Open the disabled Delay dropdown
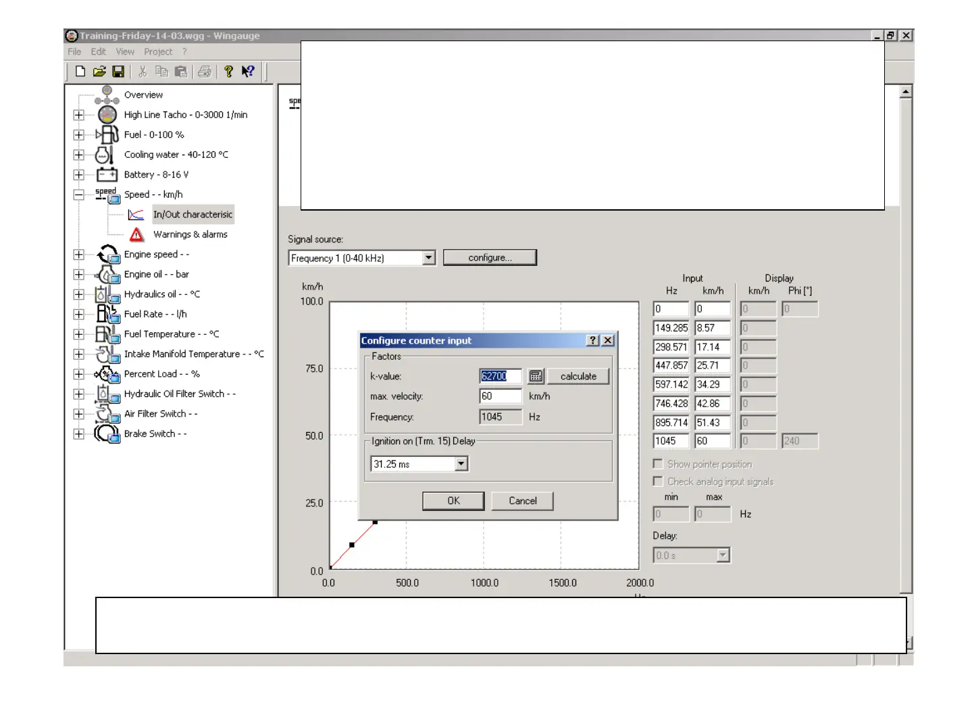 point(723,555)
